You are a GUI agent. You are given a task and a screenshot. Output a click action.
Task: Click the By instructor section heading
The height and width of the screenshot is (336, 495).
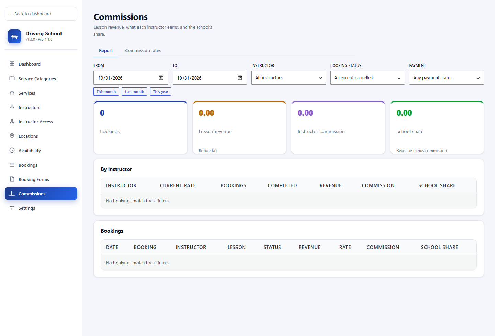pyautogui.click(x=116, y=169)
